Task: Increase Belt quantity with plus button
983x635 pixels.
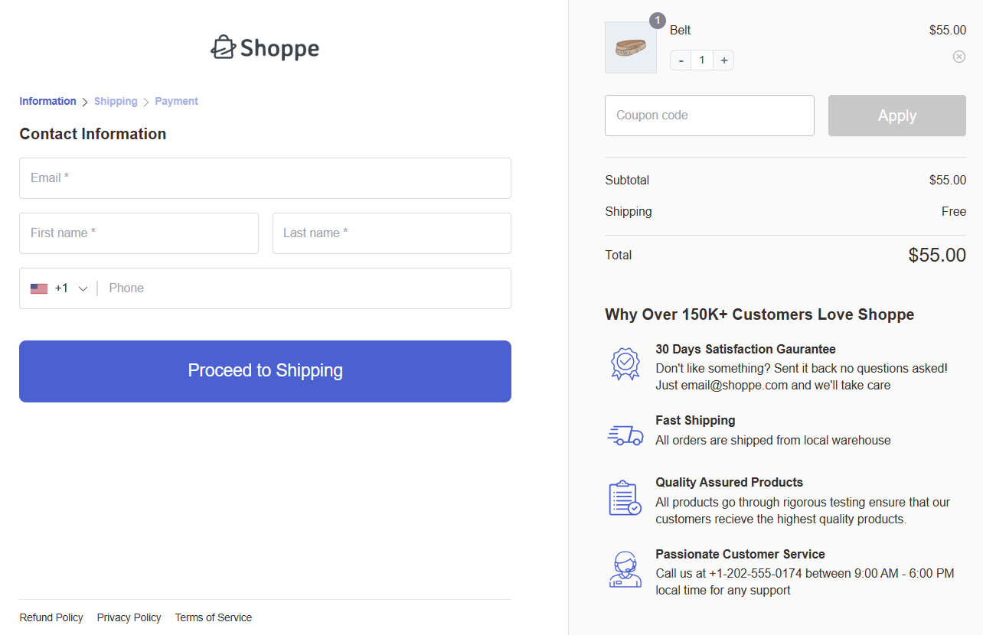Action: pyautogui.click(x=723, y=60)
